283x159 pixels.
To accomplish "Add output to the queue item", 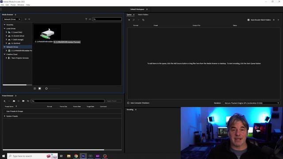I will point(134,20).
